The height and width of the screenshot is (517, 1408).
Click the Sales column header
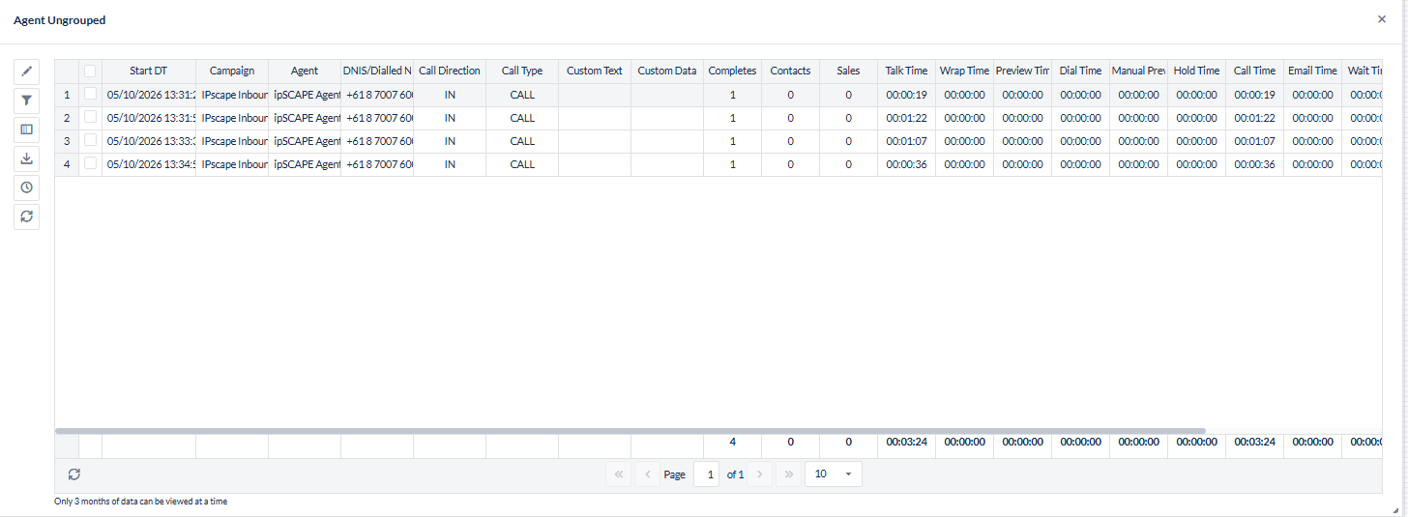pos(848,71)
